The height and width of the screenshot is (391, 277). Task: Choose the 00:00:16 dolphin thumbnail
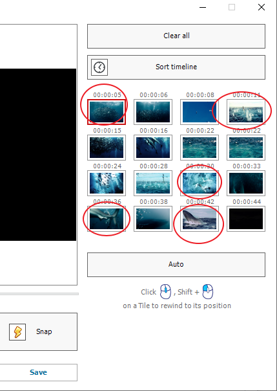click(x=153, y=148)
